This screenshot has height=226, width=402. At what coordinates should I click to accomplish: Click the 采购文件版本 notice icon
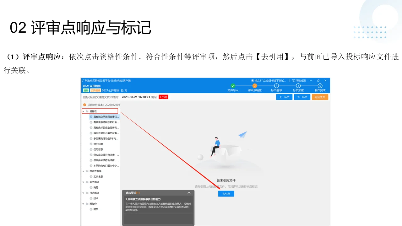click(84, 105)
